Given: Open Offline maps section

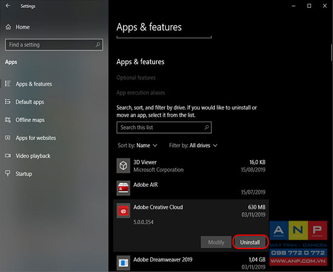Looking at the screenshot, I should 30,120.
